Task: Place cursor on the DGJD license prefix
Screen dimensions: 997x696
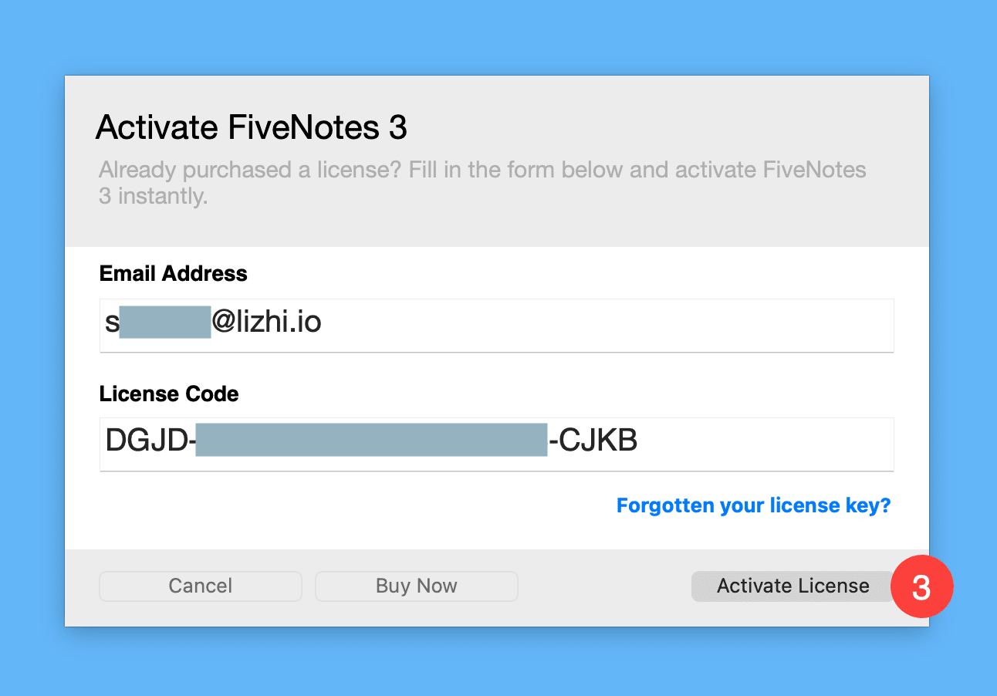Action: click(x=147, y=441)
